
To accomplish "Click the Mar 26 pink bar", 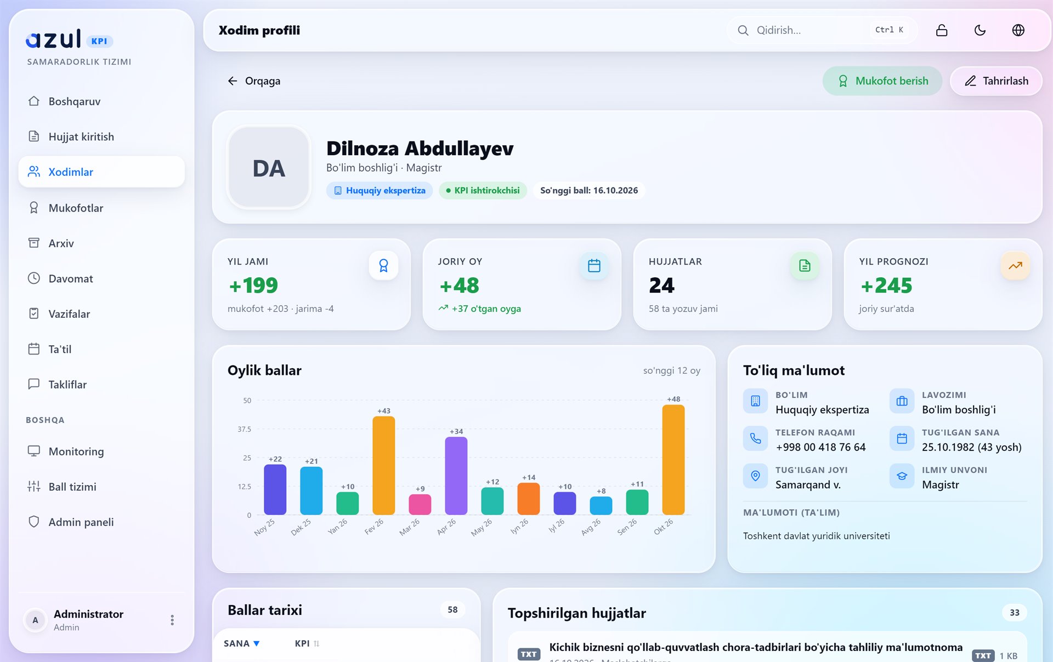I will 420,504.
